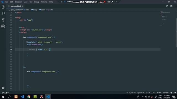Open the Explorer view in activity bar
This screenshot has width=177, height=99.
coord(3,7)
